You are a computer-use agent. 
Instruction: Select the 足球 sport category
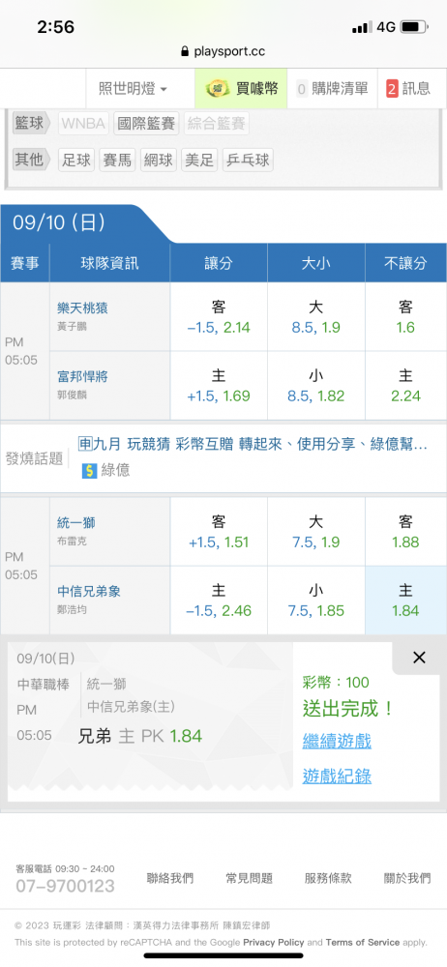coord(76,161)
